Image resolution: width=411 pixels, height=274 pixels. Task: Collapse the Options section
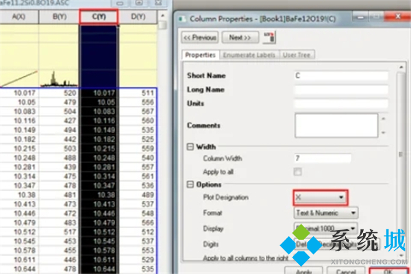[190, 184]
